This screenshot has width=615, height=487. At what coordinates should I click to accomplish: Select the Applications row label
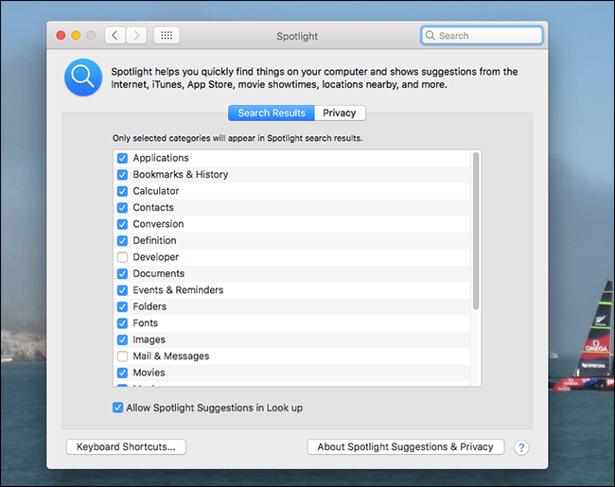tap(161, 158)
